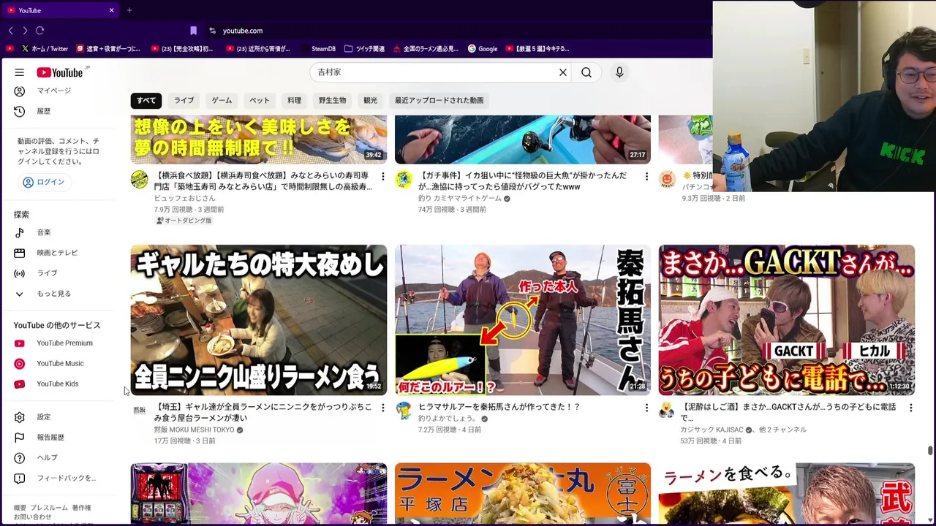Open YouTube Music from the sidebar
Viewport: 936px width, 526px height.
[x=60, y=364]
